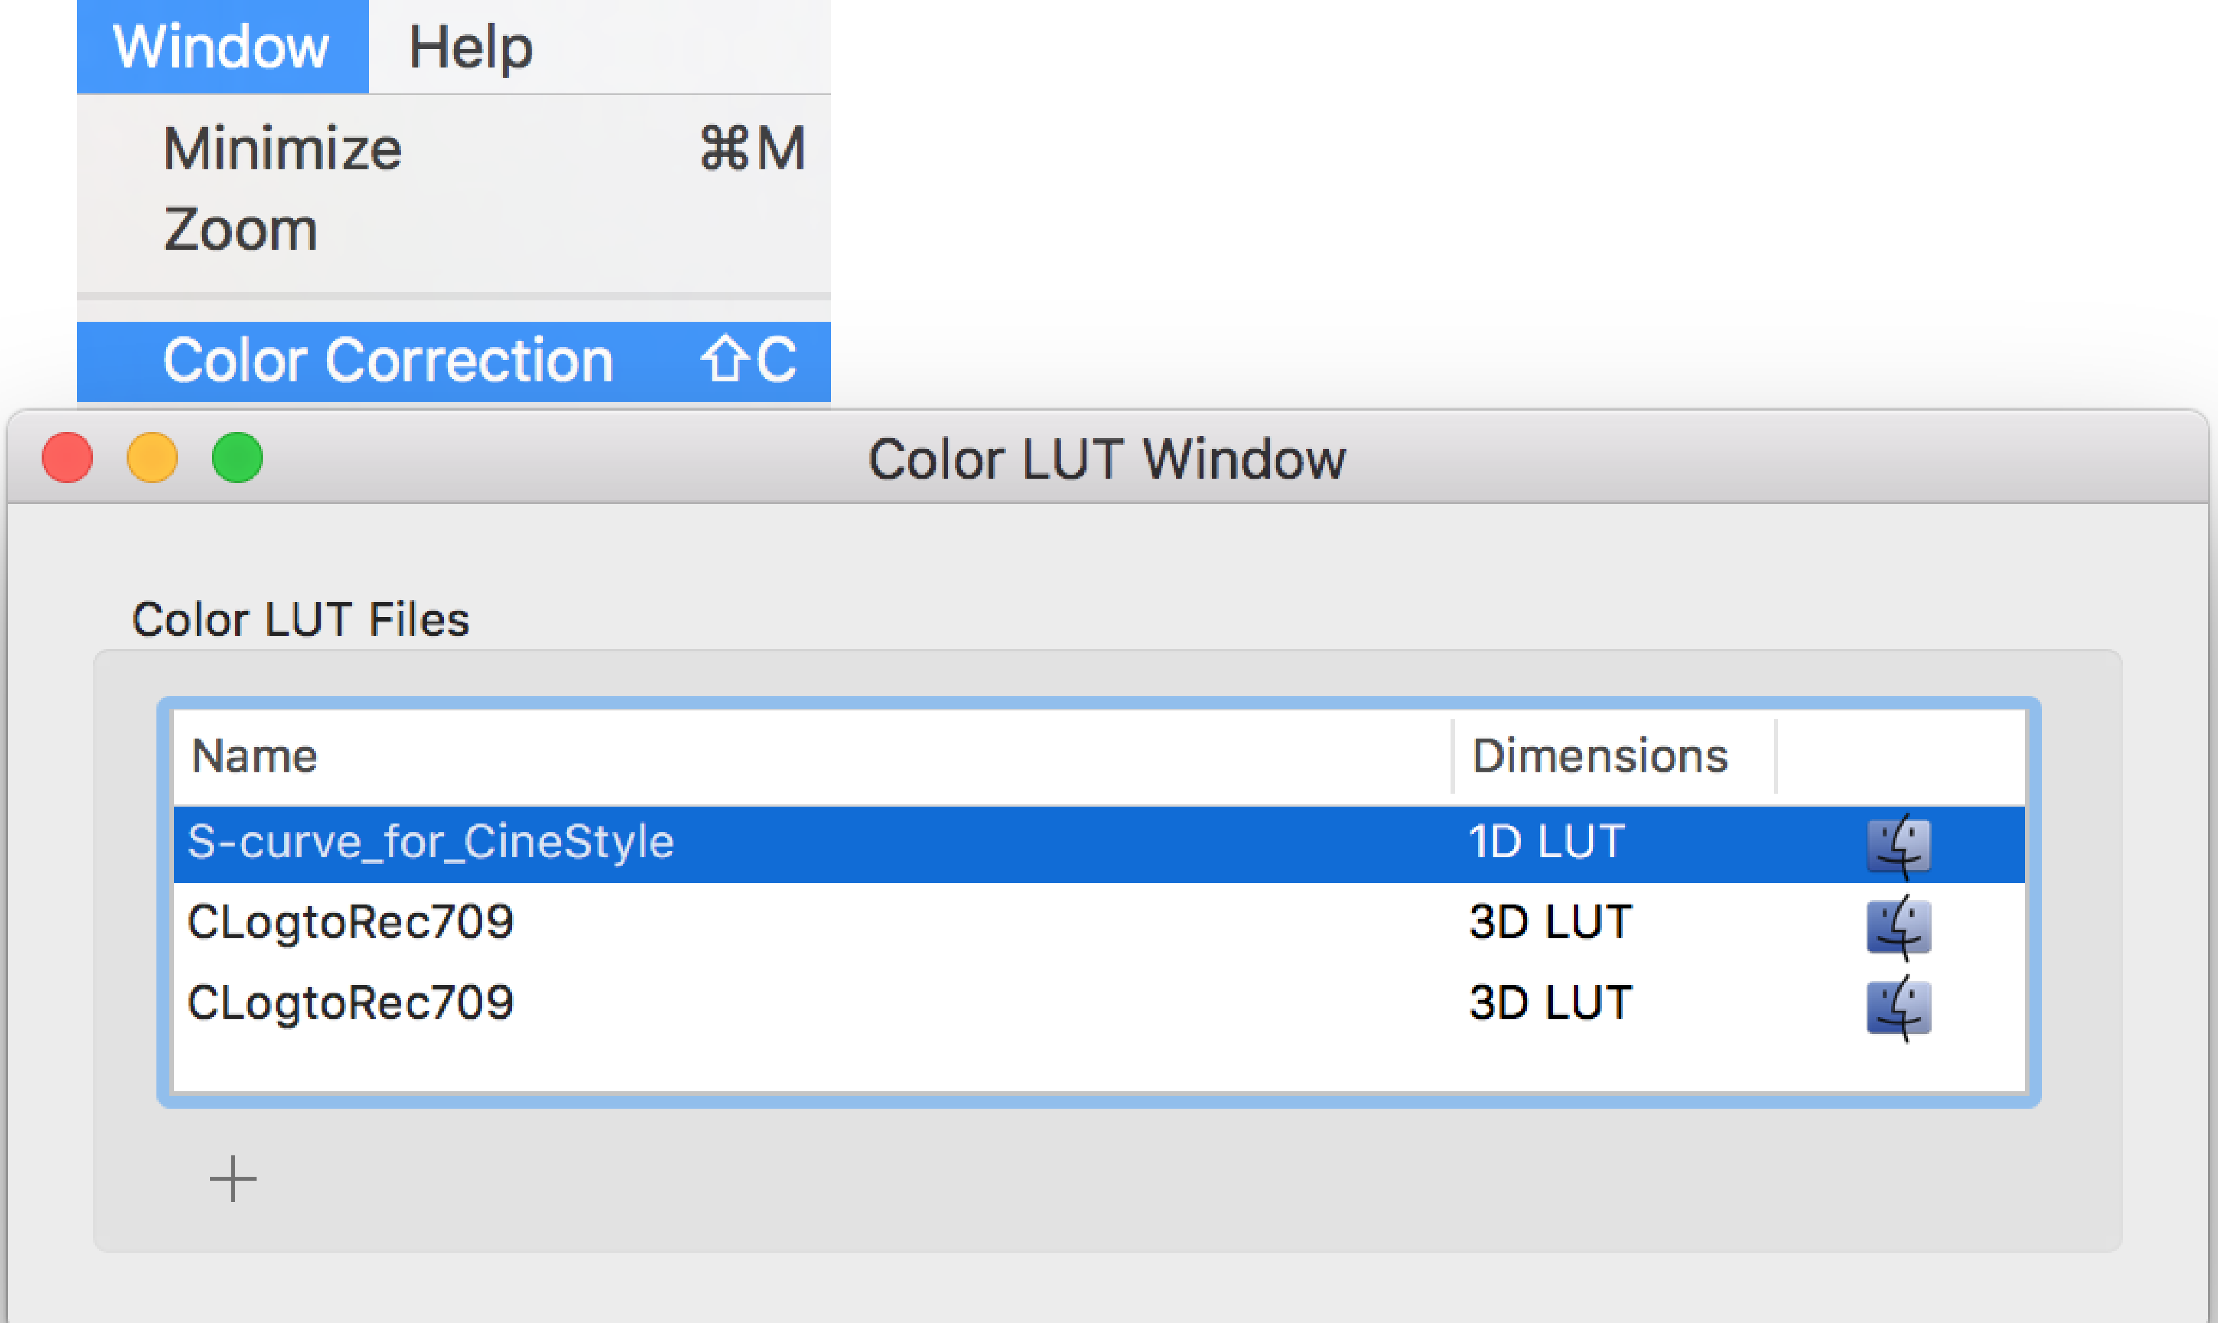Select the S-curve_for_CineStyle row
Screen dimensions: 2218x1323
pyautogui.click(x=1099, y=844)
